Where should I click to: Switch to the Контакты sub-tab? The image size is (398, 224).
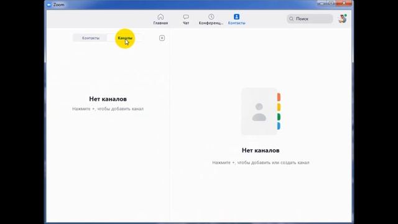tap(91, 38)
